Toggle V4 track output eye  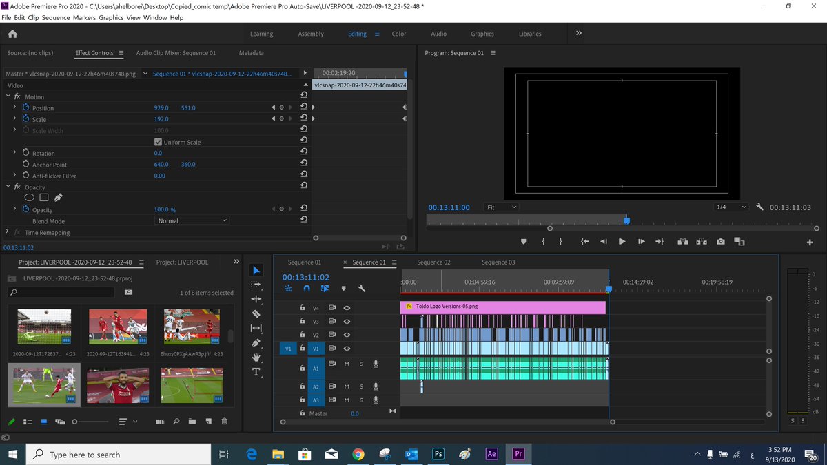(x=347, y=308)
